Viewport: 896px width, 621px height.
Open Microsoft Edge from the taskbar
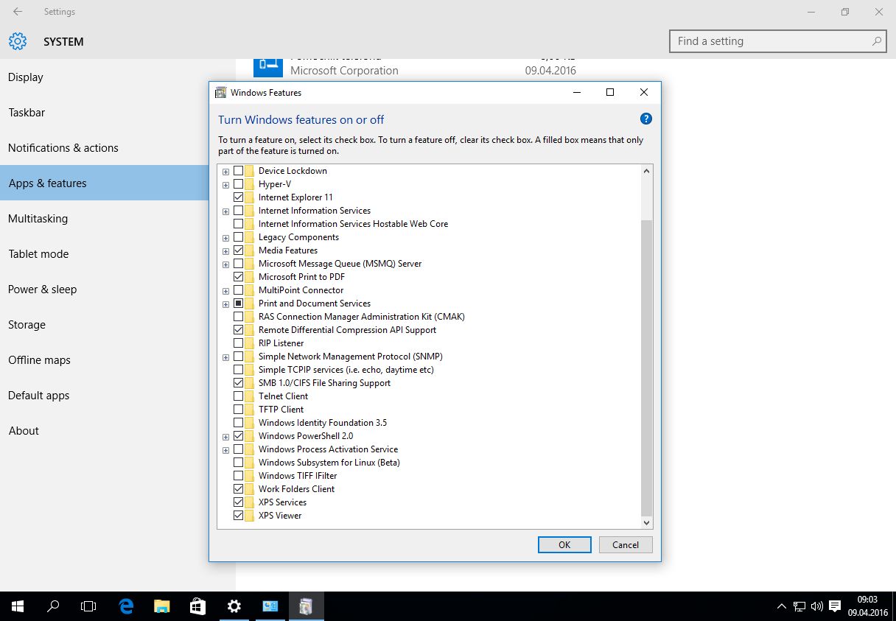(126, 606)
